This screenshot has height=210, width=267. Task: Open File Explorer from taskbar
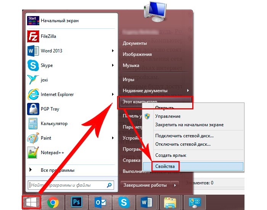pyautogui.click(x=170, y=202)
